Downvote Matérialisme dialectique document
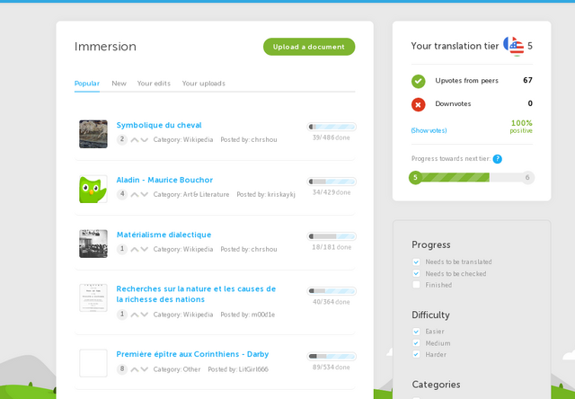 145,250
